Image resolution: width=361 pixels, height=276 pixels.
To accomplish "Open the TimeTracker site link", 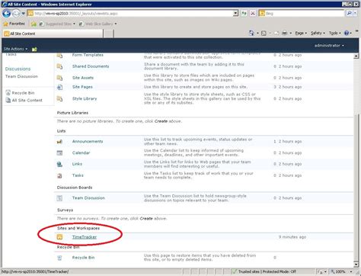I will click(x=85, y=237).
